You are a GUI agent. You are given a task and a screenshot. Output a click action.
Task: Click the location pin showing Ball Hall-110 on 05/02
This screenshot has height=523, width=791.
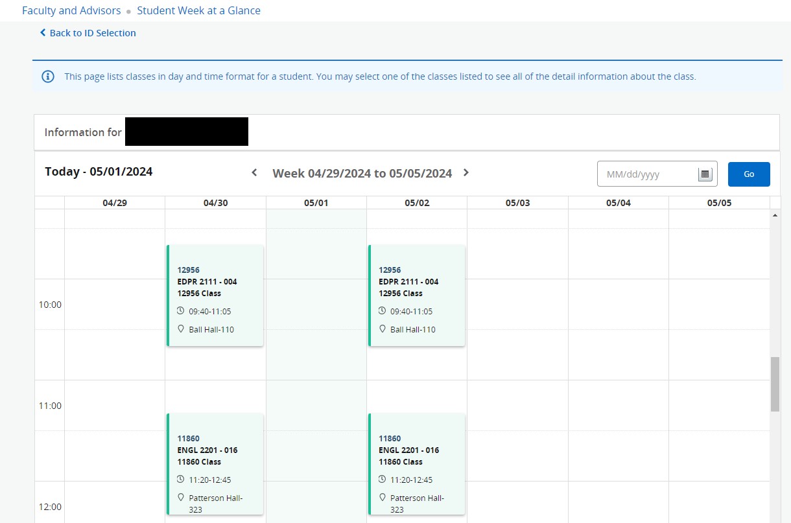382,329
